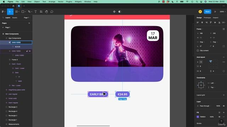Open the Page 1 dropdown in Layers header

click(27, 18)
